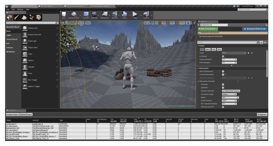The image size is (273, 146).
Task: Select the viewport rotate gizmo icon
Action: [146, 23]
